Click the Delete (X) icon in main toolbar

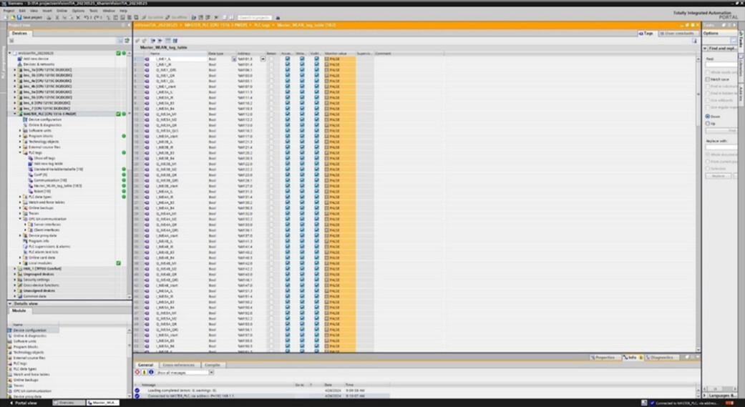(78, 17)
